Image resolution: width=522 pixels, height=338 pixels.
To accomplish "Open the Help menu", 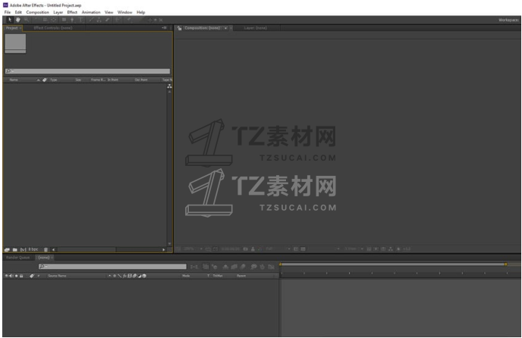I will [x=141, y=12].
